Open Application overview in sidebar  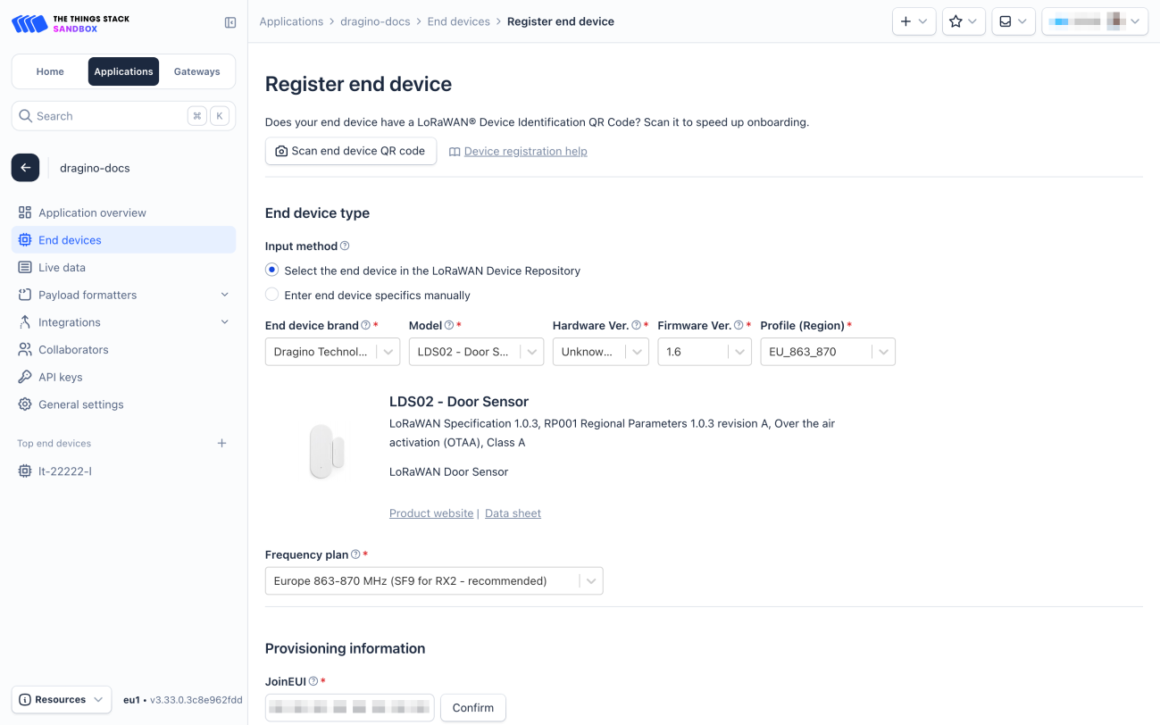click(123, 212)
